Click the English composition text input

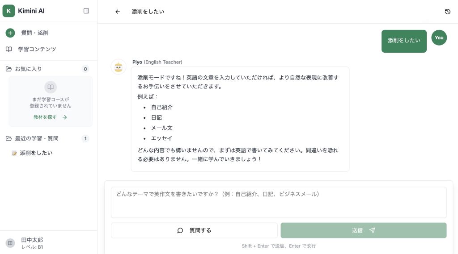click(x=278, y=202)
